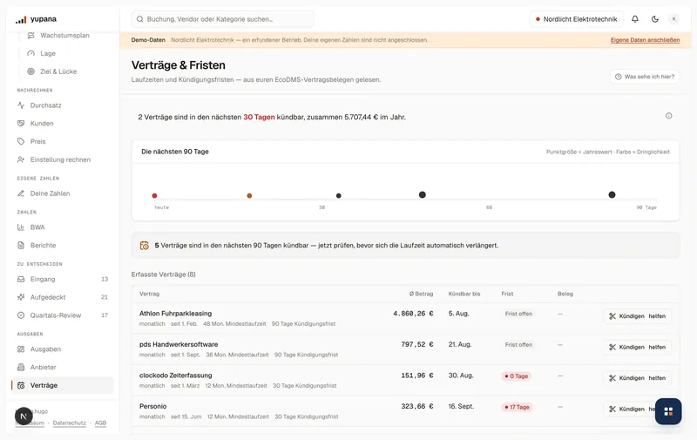Click the orange timeline dot
This screenshot has width=697, height=440.
249,195
